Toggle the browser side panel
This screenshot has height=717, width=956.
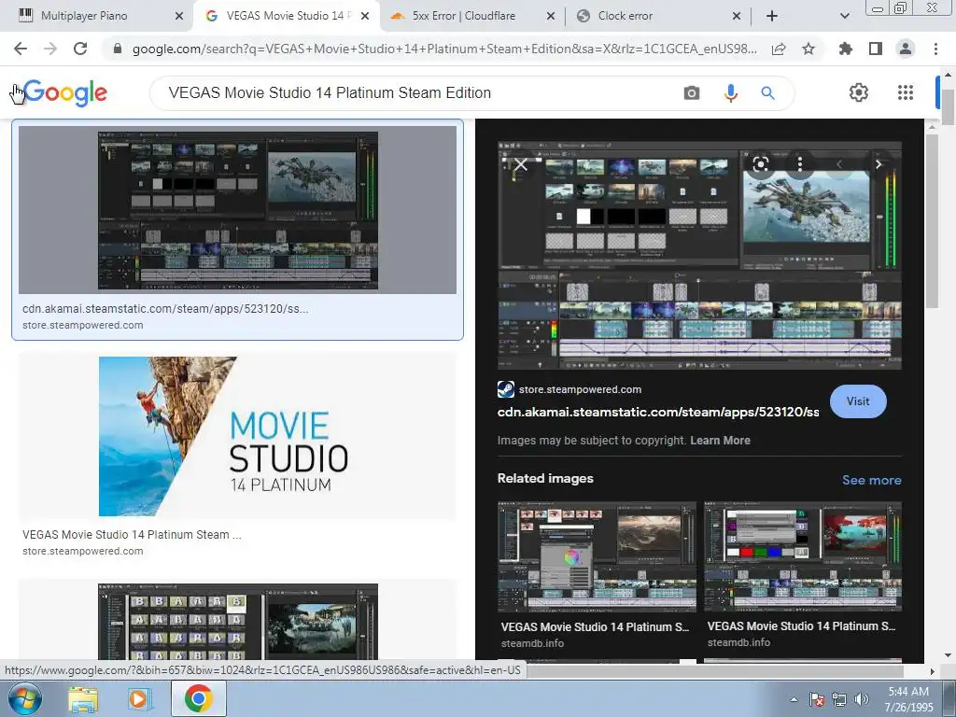coord(876,49)
